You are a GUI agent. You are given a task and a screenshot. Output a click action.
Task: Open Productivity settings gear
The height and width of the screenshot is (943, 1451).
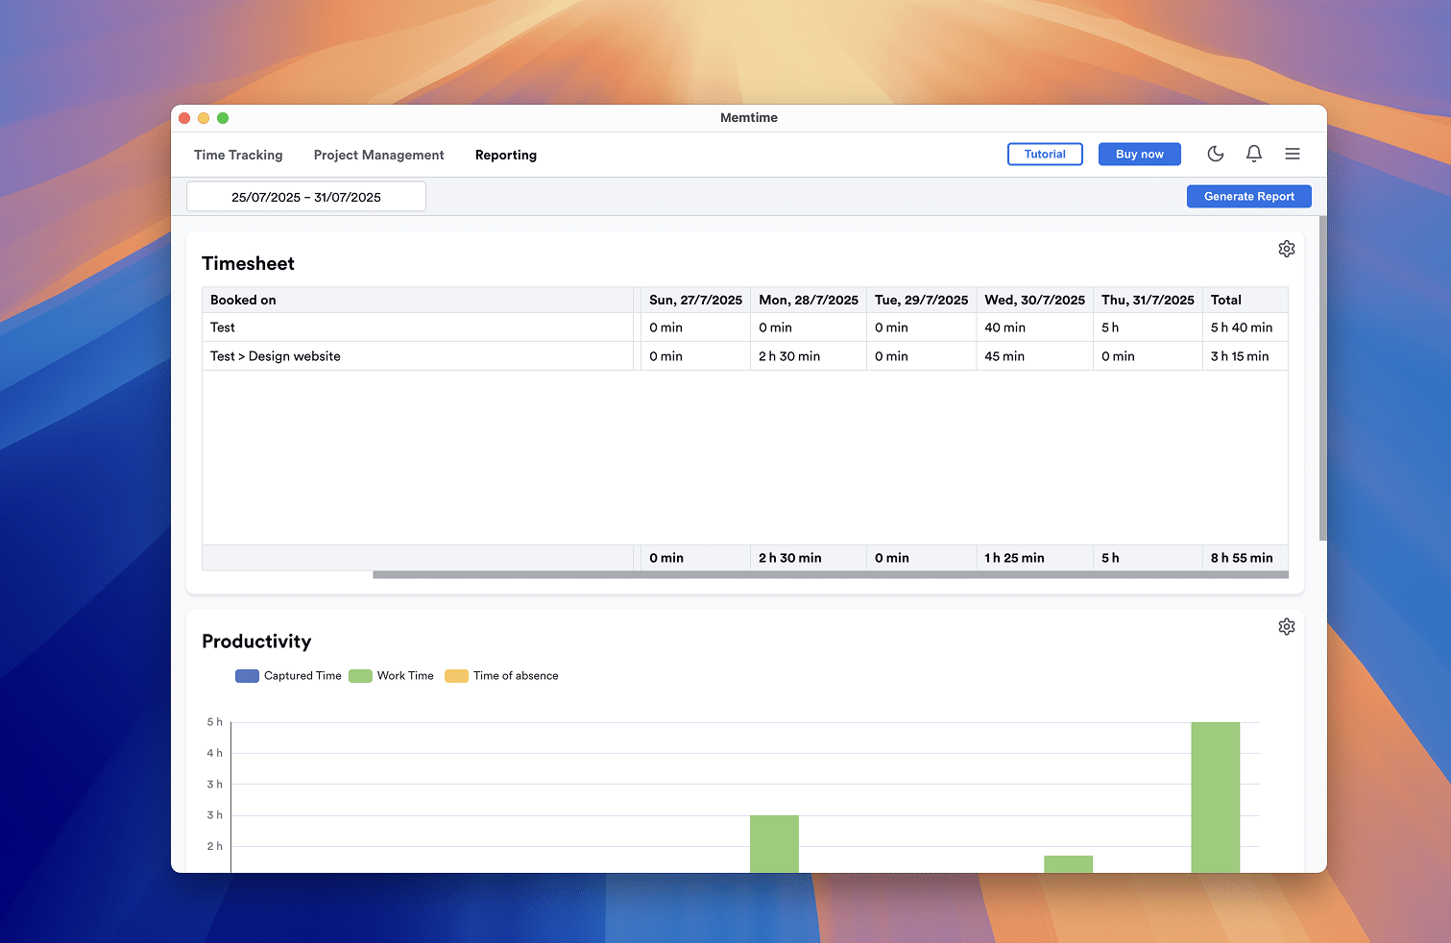tap(1287, 626)
